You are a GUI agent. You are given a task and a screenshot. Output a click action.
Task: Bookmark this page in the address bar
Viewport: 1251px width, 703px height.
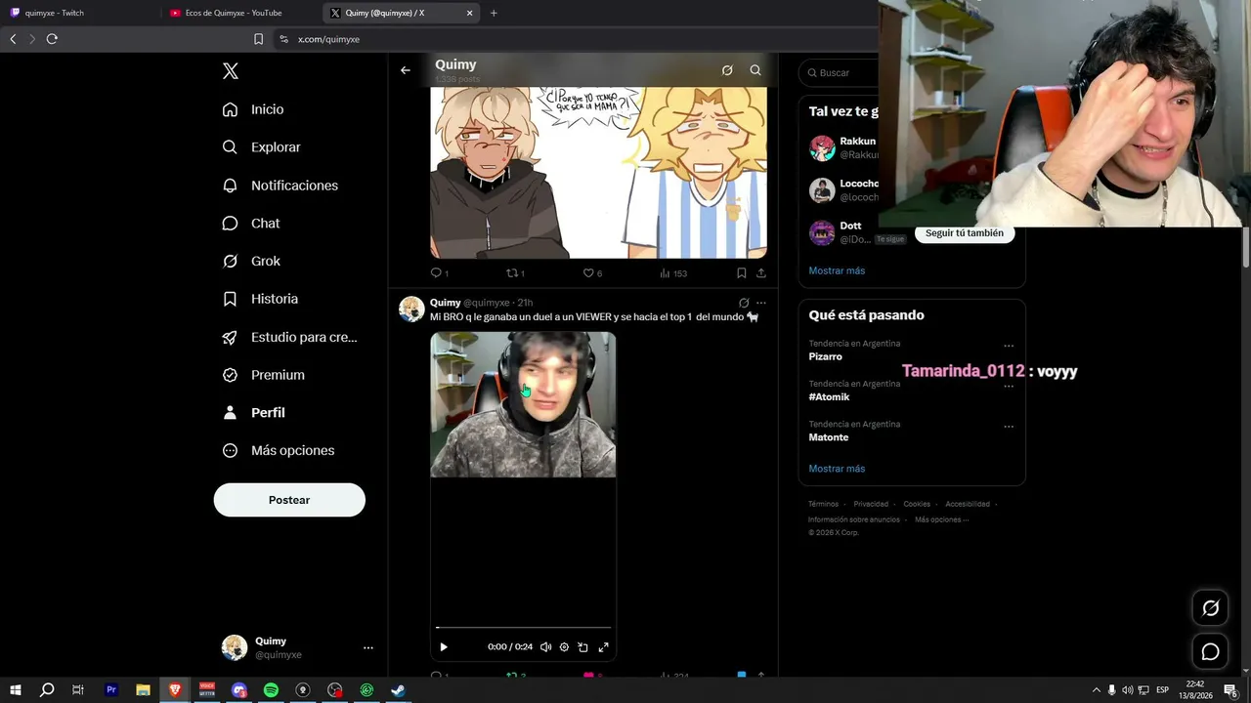[x=258, y=39]
